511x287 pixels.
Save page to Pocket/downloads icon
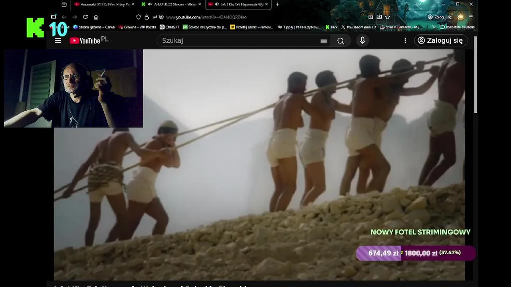click(379, 17)
